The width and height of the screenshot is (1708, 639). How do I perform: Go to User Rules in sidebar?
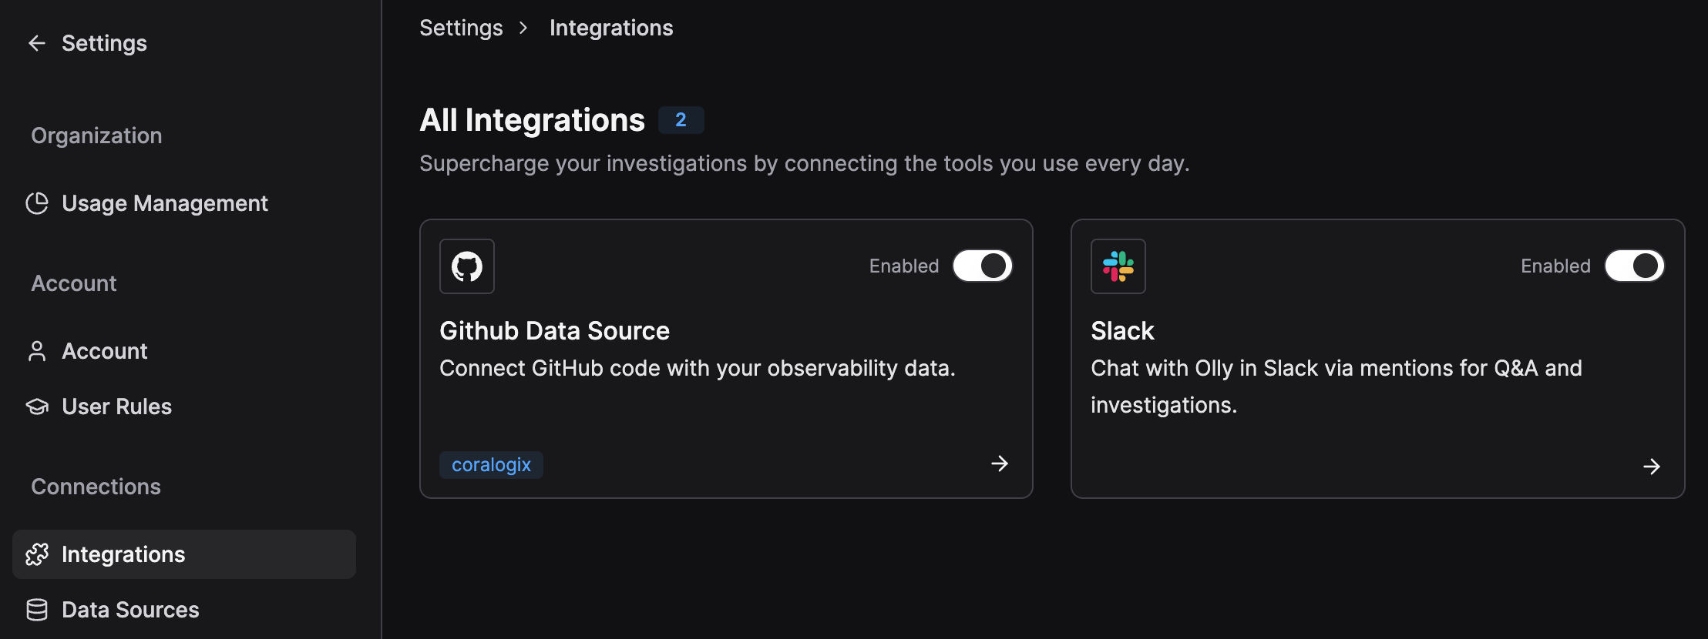[x=183, y=406]
